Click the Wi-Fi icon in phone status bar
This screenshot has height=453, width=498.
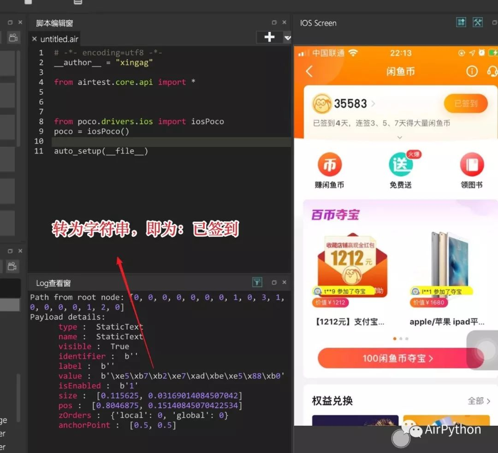tap(353, 53)
